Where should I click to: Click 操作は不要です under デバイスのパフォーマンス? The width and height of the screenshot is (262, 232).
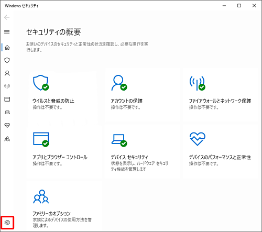click(204, 163)
